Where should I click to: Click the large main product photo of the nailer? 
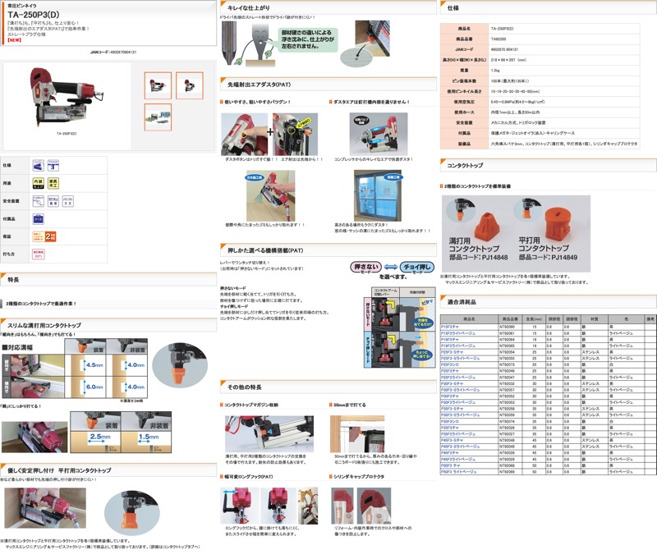tap(67, 99)
